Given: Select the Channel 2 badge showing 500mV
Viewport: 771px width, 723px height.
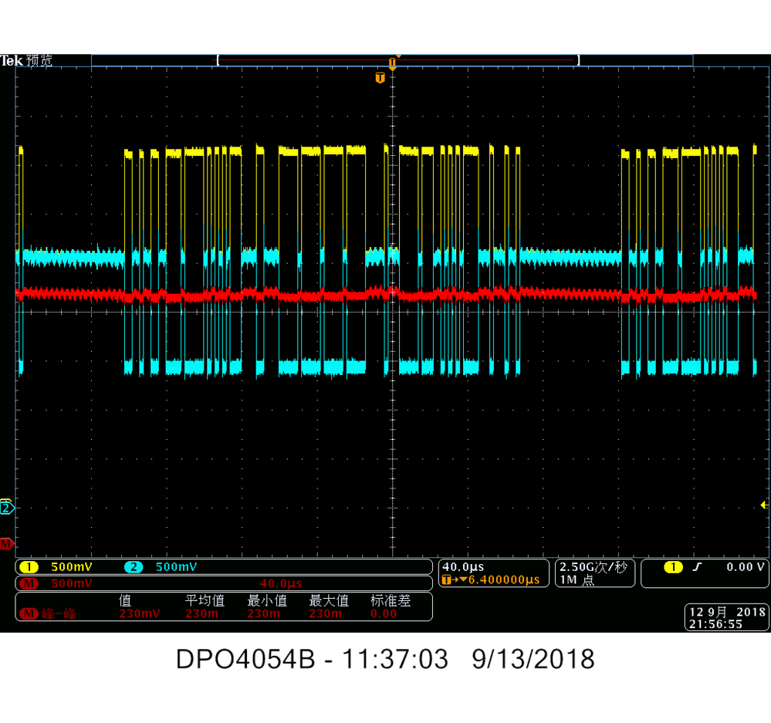Looking at the screenshot, I should [154, 566].
